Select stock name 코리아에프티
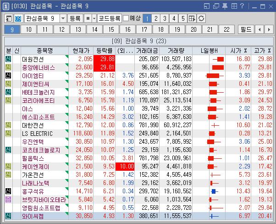 click(x=38, y=101)
